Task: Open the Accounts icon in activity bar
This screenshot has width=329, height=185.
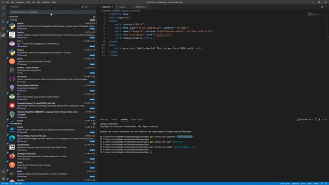Action: (4, 172)
